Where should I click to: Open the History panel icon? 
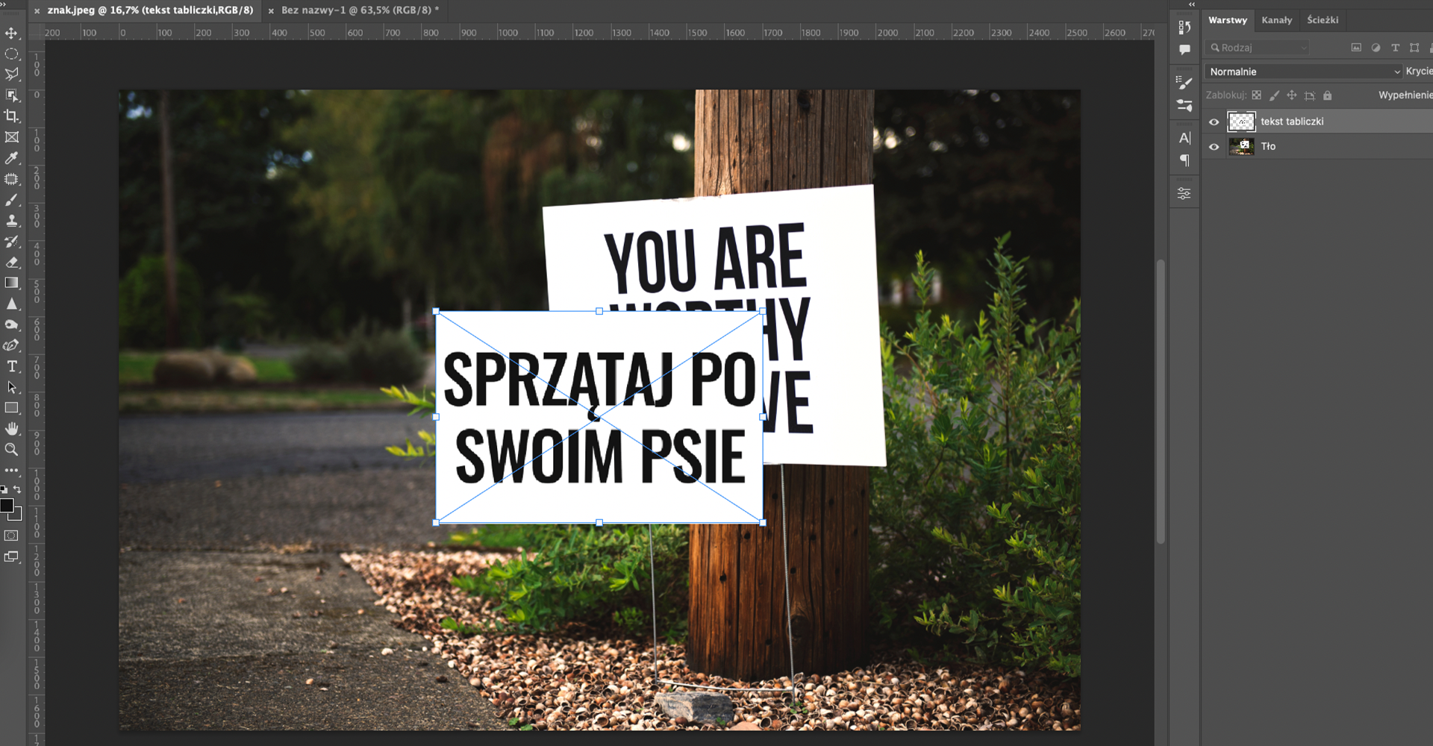point(1184,28)
